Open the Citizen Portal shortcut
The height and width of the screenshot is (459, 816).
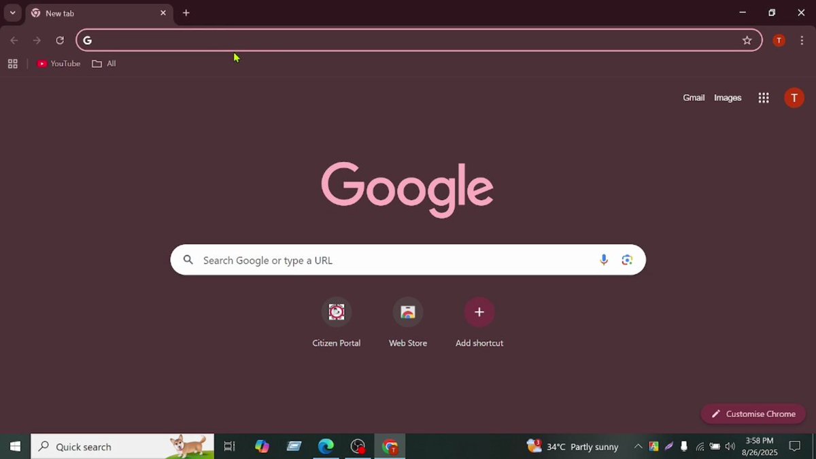[x=337, y=322]
